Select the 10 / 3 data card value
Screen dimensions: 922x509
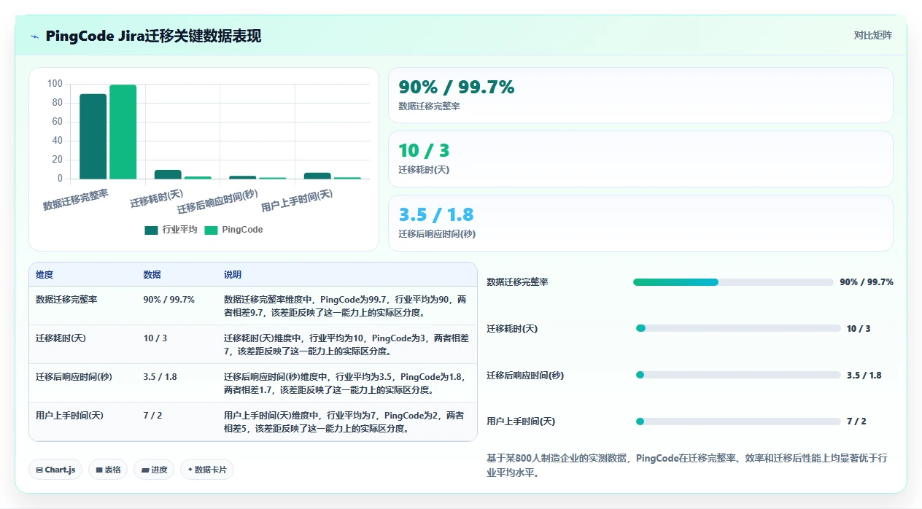[424, 151]
